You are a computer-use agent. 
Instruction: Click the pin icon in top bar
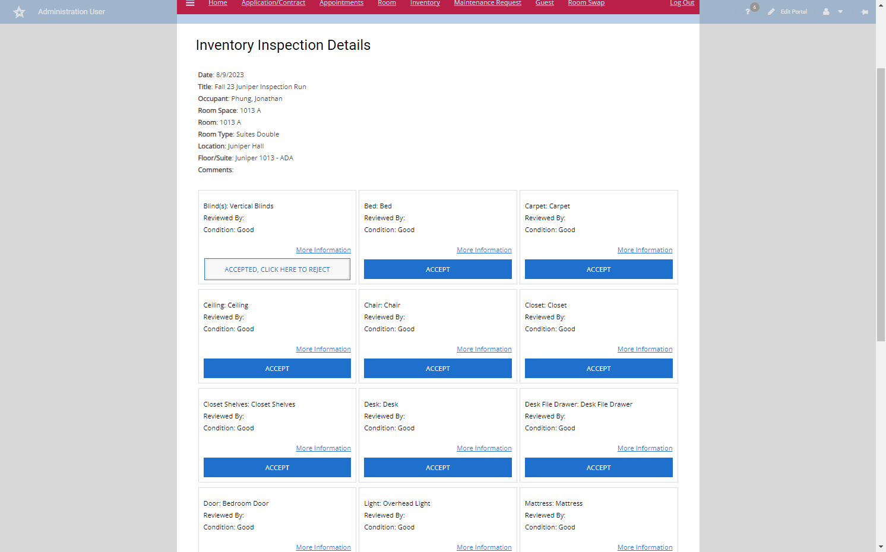[865, 12]
